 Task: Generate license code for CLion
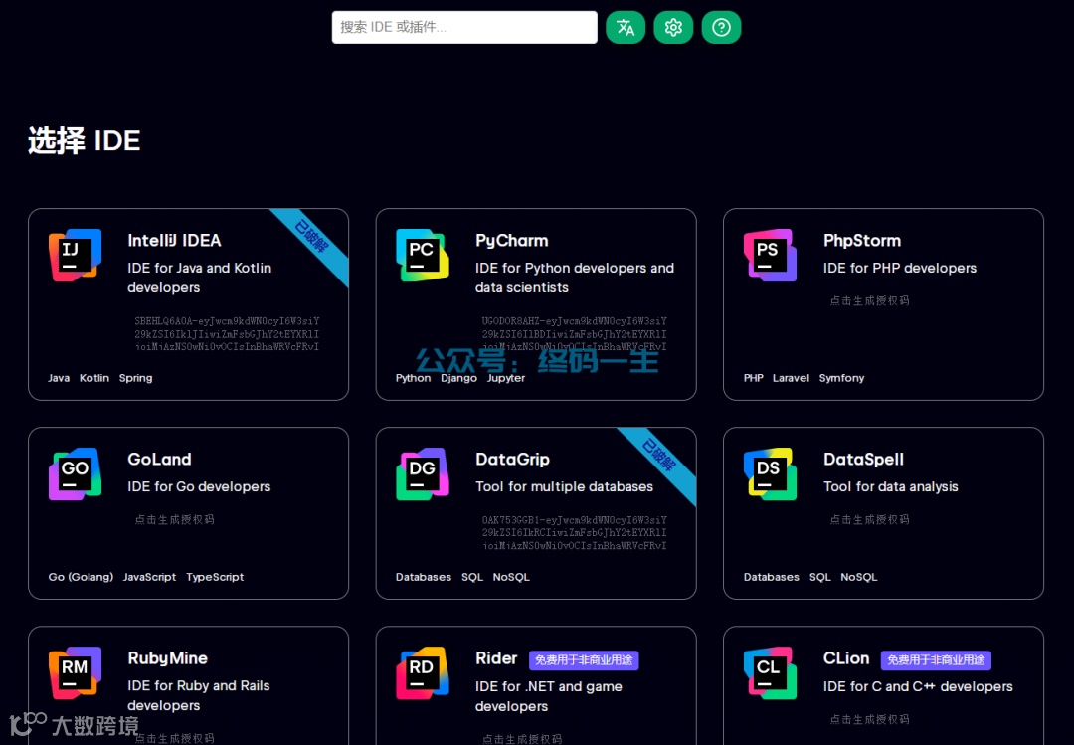(x=869, y=719)
